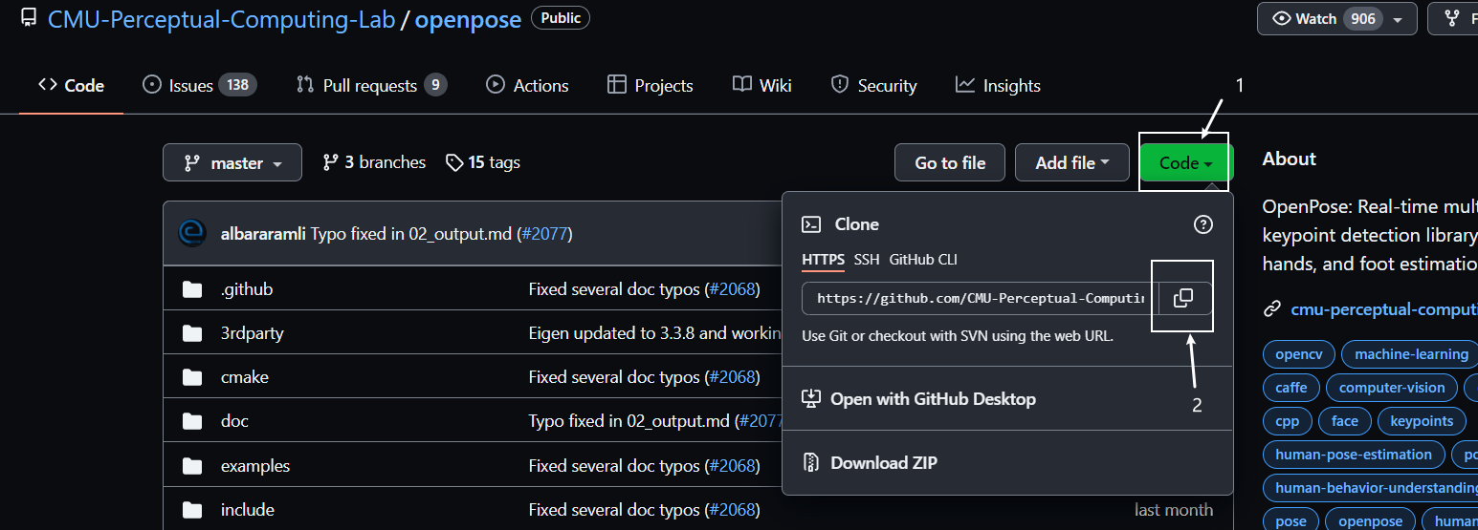
Task: Open the Watch options dropdown arrow
Action: pos(1398,19)
